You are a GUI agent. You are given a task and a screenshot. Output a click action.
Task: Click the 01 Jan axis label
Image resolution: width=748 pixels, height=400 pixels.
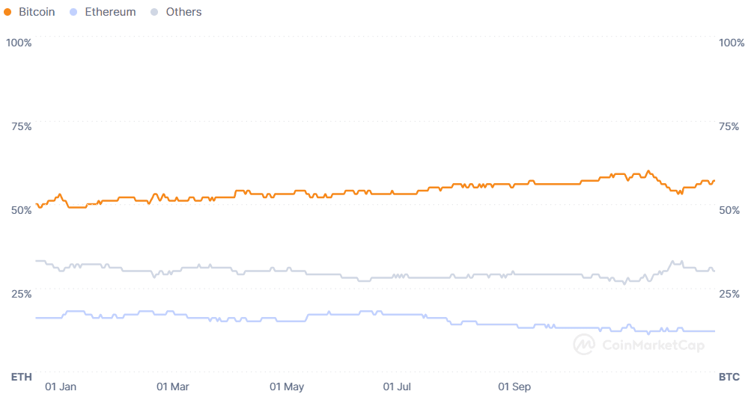(61, 387)
